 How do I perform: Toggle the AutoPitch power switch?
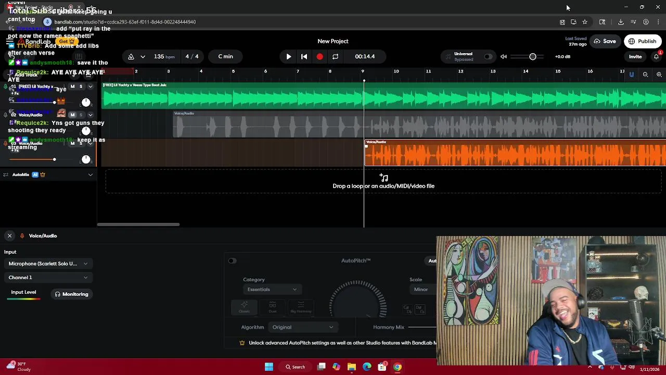(x=232, y=261)
